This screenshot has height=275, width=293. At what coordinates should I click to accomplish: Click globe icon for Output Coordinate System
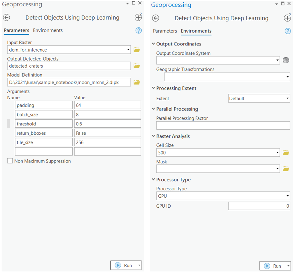[286, 60]
